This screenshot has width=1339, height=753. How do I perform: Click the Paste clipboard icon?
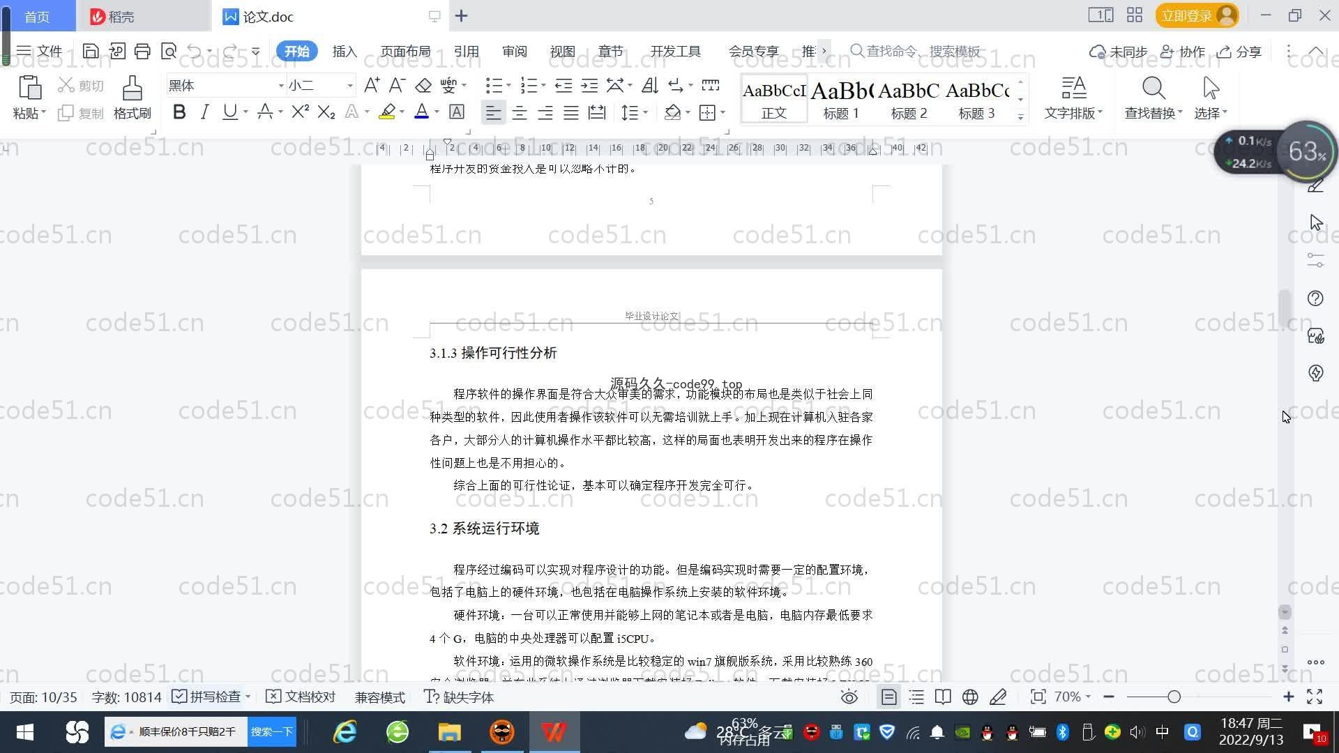[29, 88]
